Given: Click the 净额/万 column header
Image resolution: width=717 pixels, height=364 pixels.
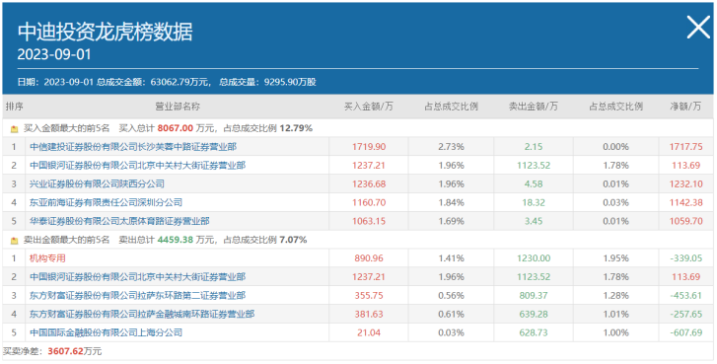Looking at the screenshot, I should pos(685,107).
